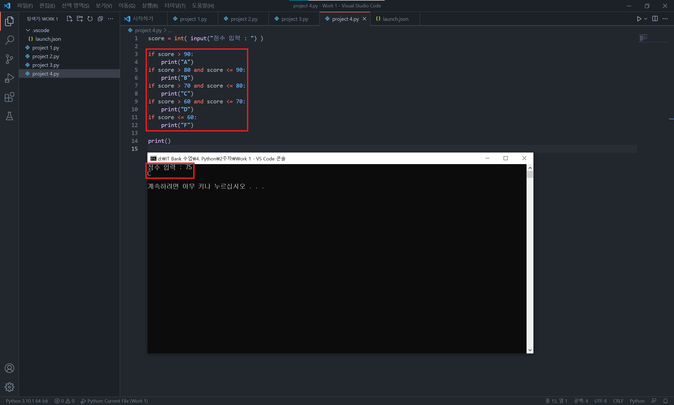Open the Search view in activity bar
The height and width of the screenshot is (405, 674).
coord(9,40)
